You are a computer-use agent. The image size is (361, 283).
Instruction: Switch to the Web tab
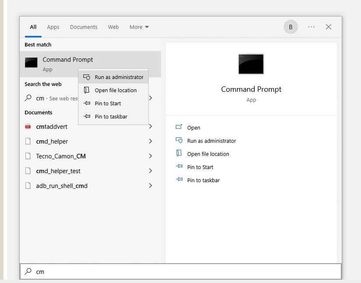pyautogui.click(x=113, y=27)
